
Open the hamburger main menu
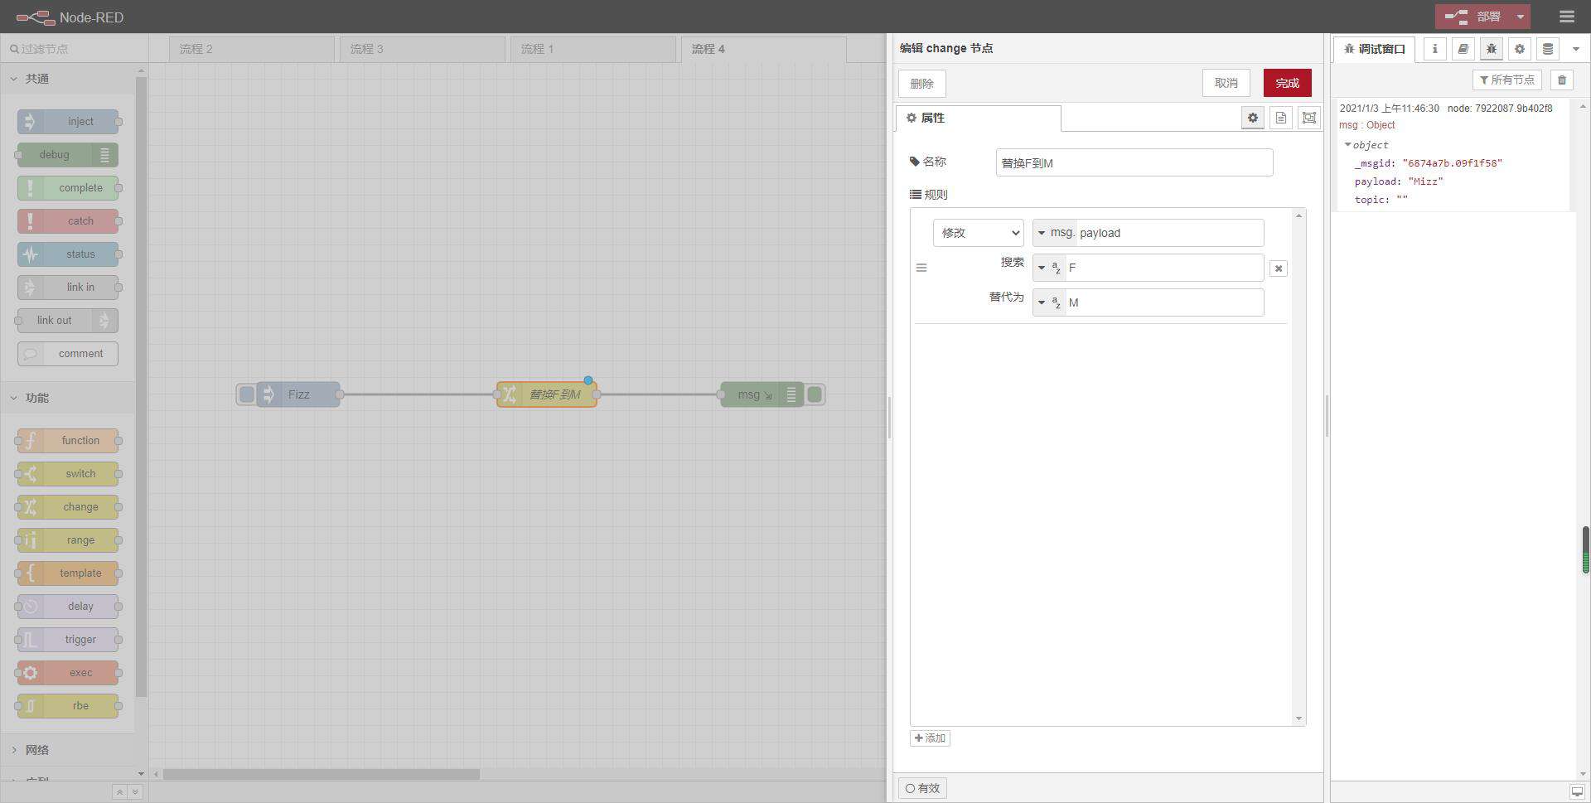click(x=1566, y=17)
